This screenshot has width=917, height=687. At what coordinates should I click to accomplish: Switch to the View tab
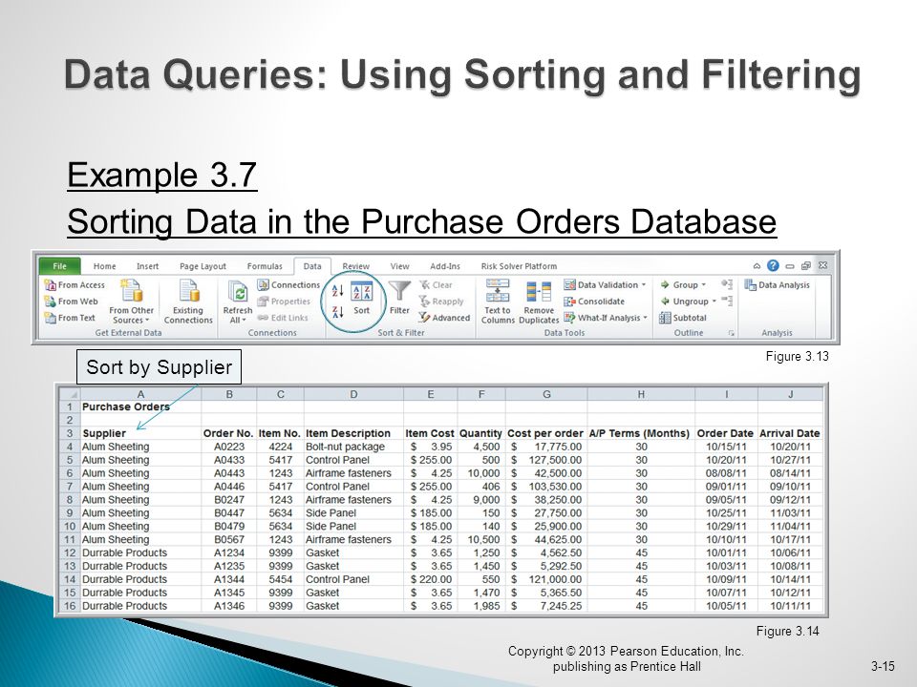click(x=399, y=266)
